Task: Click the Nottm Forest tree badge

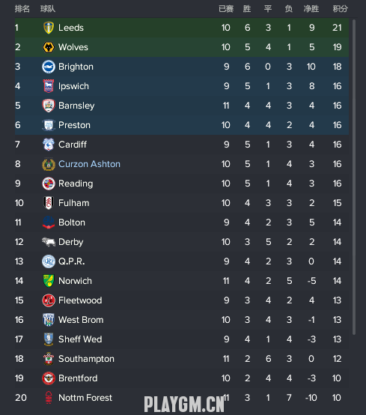Action: (x=49, y=398)
